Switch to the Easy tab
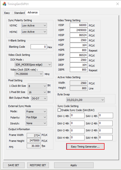The width and height of the screenshot is (121, 170). pos(7,13)
